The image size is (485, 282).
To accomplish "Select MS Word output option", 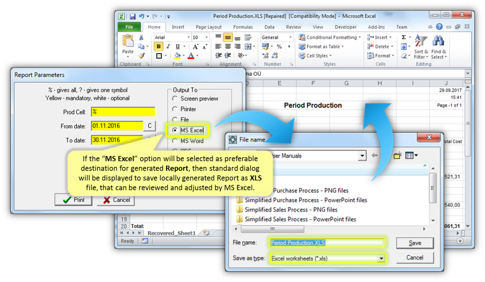I will [x=188, y=141].
